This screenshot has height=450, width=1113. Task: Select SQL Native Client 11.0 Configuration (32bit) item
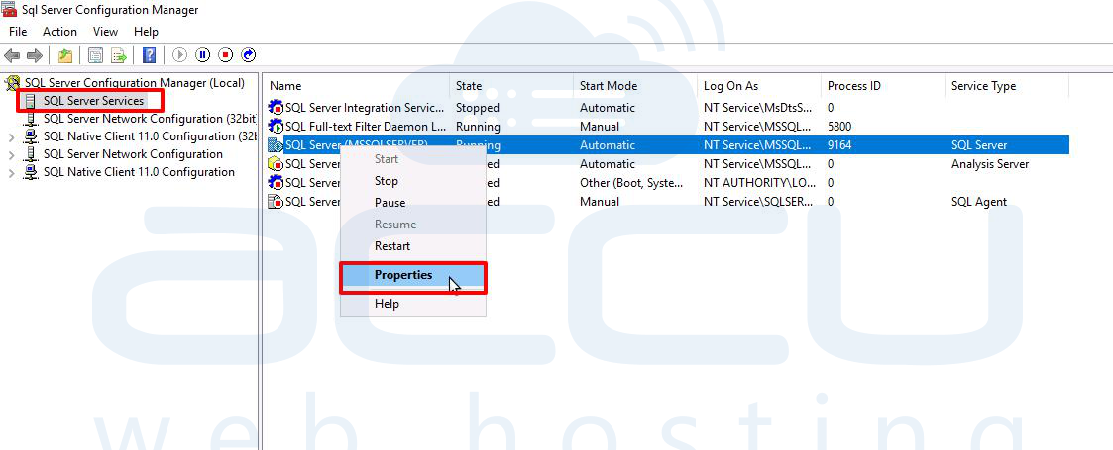[149, 136]
